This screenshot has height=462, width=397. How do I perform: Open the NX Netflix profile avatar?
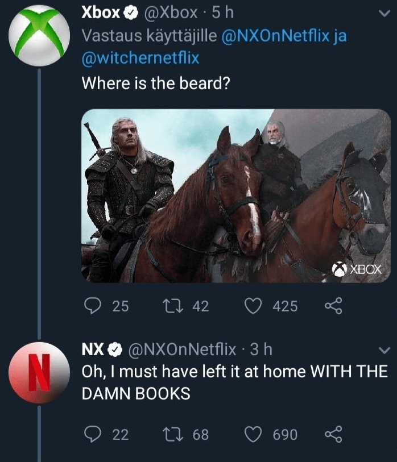click(x=38, y=373)
